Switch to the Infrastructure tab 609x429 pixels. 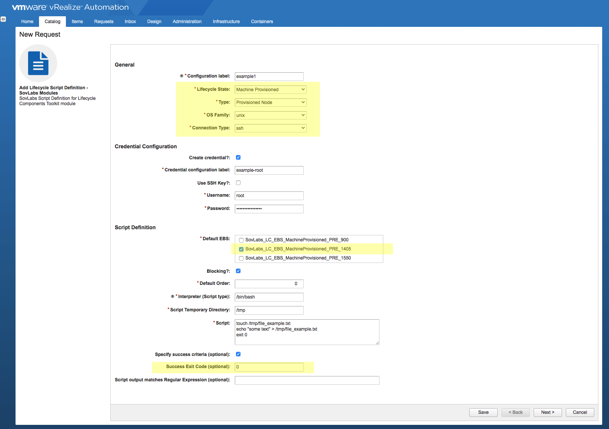point(226,22)
